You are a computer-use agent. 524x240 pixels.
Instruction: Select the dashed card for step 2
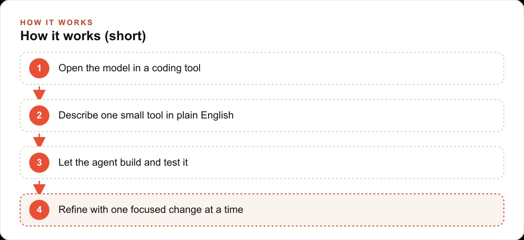262,115
